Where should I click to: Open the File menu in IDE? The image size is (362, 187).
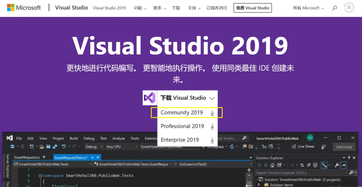pos(19,138)
